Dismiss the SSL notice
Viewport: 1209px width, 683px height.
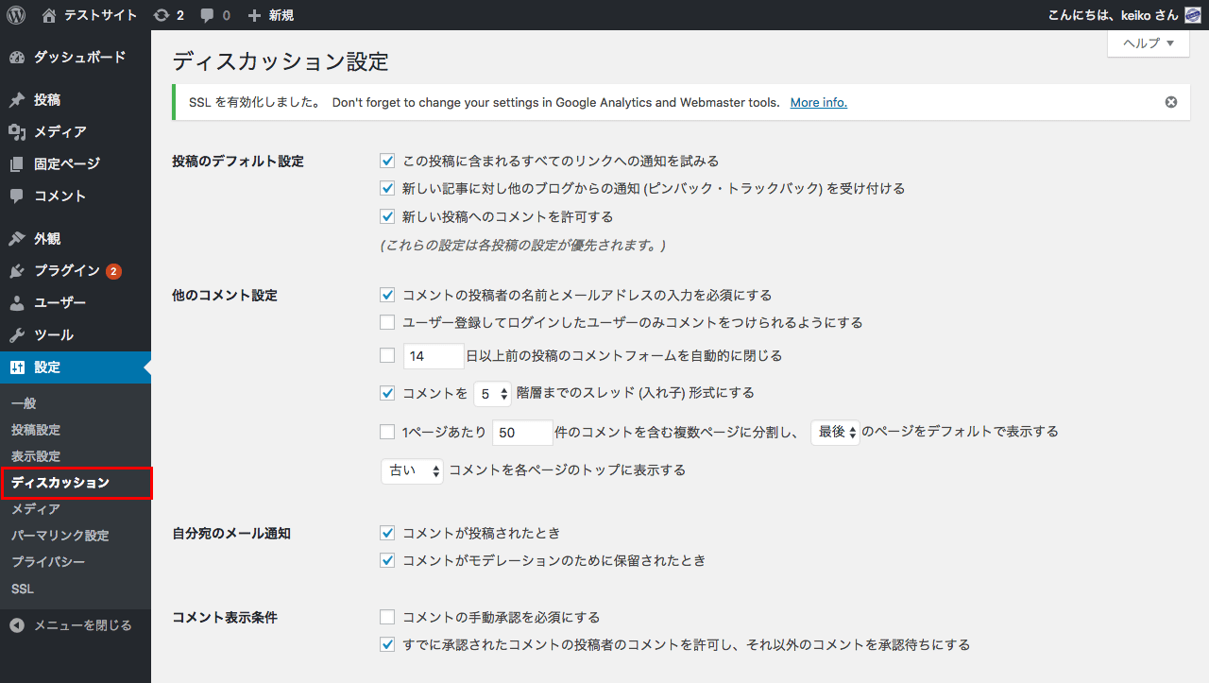point(1171,102)
